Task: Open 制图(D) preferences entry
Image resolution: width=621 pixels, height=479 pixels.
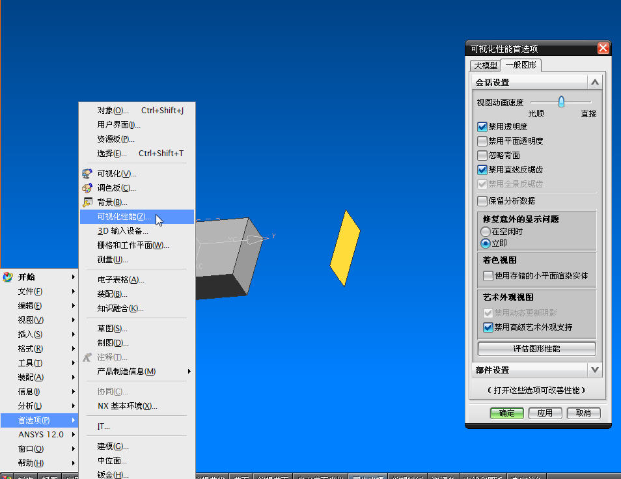Action: 137,342
